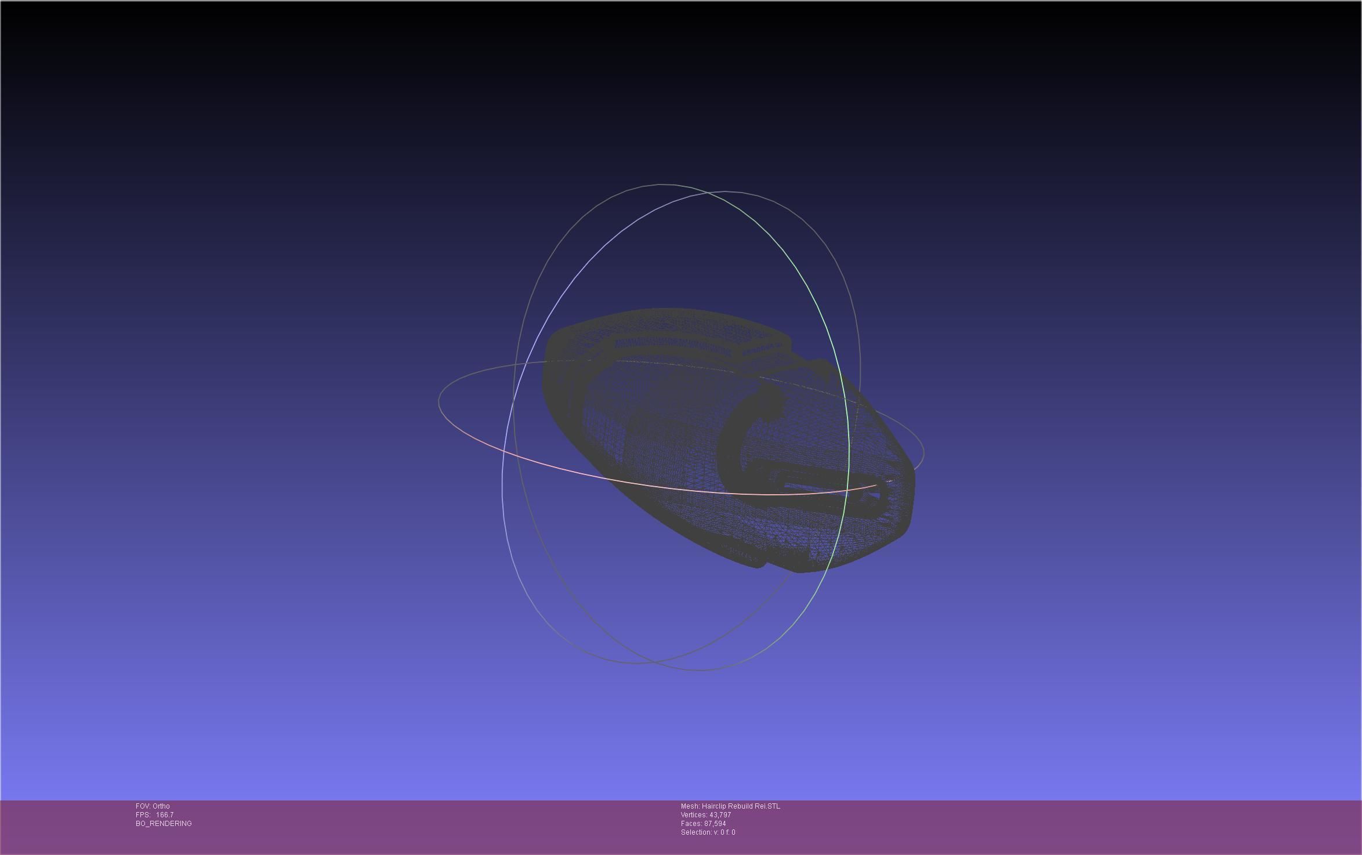Image resolution: width=1362 pixels, height=855 pixels.
Task: Click the FOV: Ortho label
Action: click(x=153, y=806)
